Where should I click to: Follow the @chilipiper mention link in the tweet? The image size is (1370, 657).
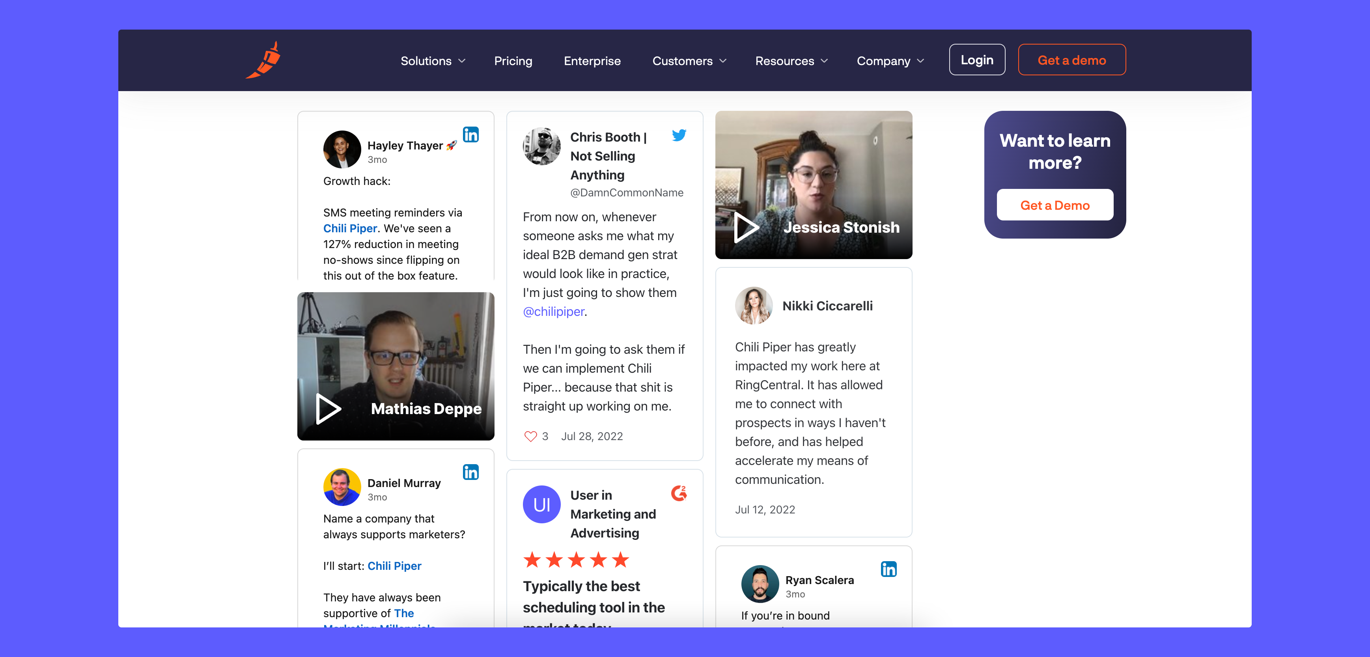pyautogui.click(x=553, y=312)
